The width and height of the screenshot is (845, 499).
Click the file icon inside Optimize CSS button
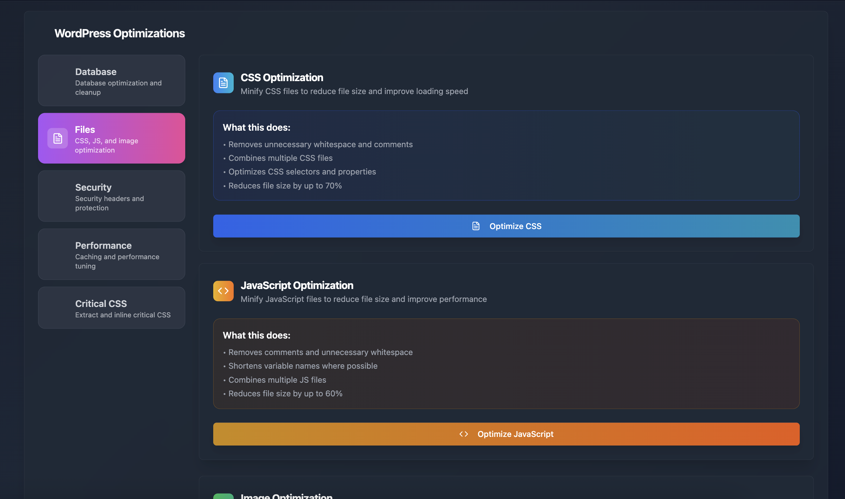(x=476, y=226)
